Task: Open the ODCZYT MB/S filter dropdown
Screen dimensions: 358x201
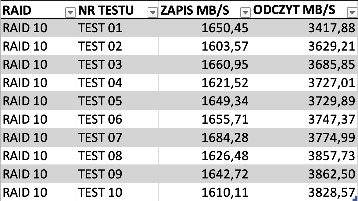Action: click(352, 12)
